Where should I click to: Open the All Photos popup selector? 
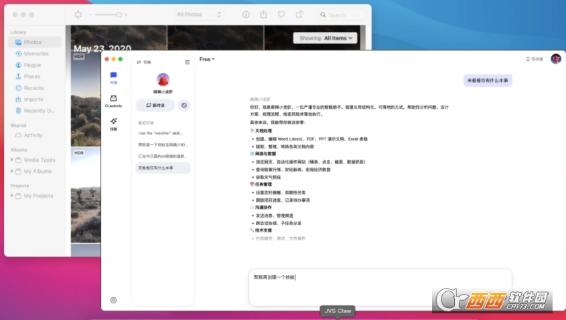pos(199,14)
